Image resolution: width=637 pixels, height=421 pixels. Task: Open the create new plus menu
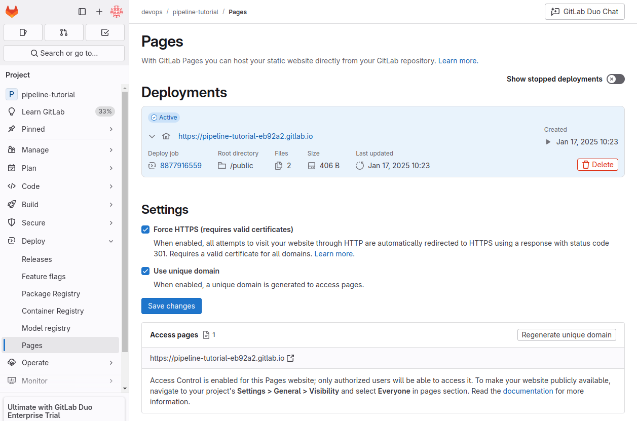pos(99,12)
